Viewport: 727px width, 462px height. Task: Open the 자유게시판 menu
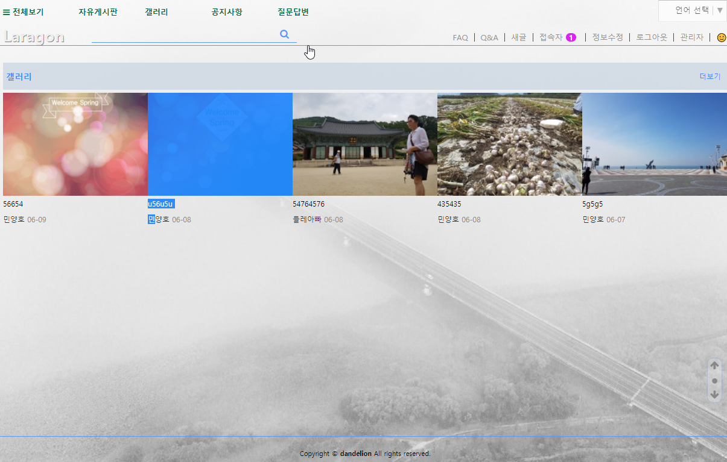pyautogui.click(x=98, y=12)
